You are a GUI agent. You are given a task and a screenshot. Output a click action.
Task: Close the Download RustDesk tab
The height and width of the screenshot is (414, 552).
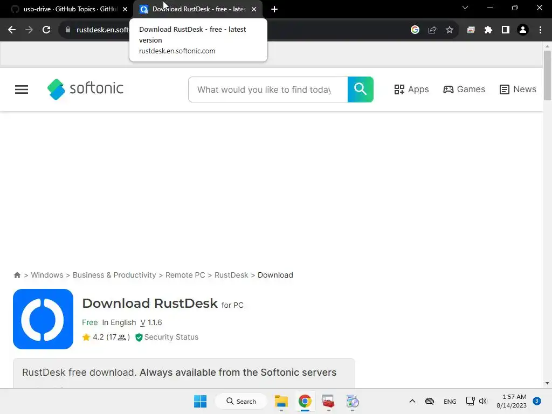254,9
